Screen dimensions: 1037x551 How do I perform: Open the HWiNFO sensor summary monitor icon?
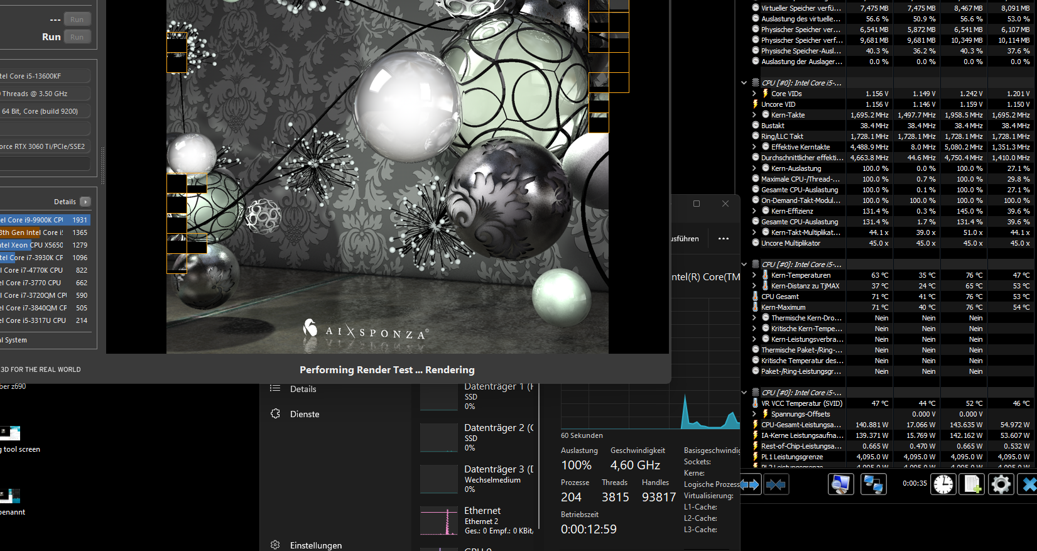[x=840, y=484]
